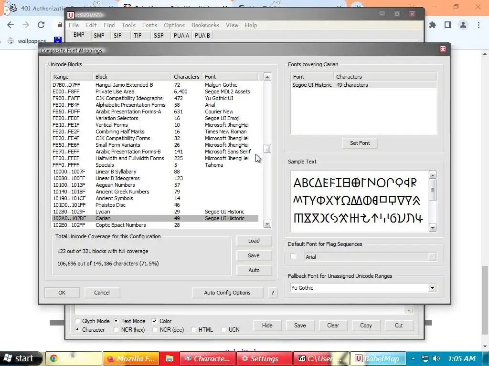The image size is (489, 366).
Task: Click the Chrome back arrow icon
Action: pyautogui.click(x=11, y=25)
